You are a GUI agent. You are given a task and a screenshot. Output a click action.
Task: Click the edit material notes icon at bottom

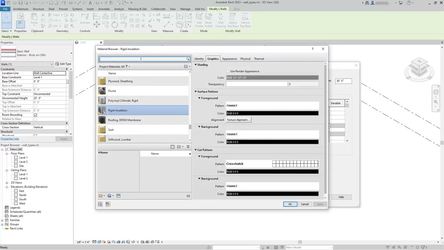pyautogui.click(x=108, y=204)
